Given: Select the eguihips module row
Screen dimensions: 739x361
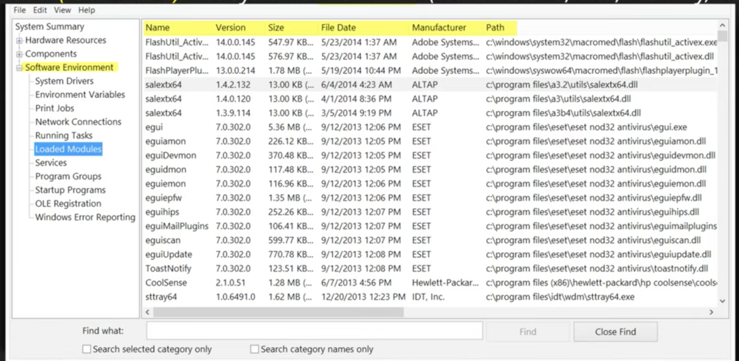Looking at the screenshot, I should 430,212.
